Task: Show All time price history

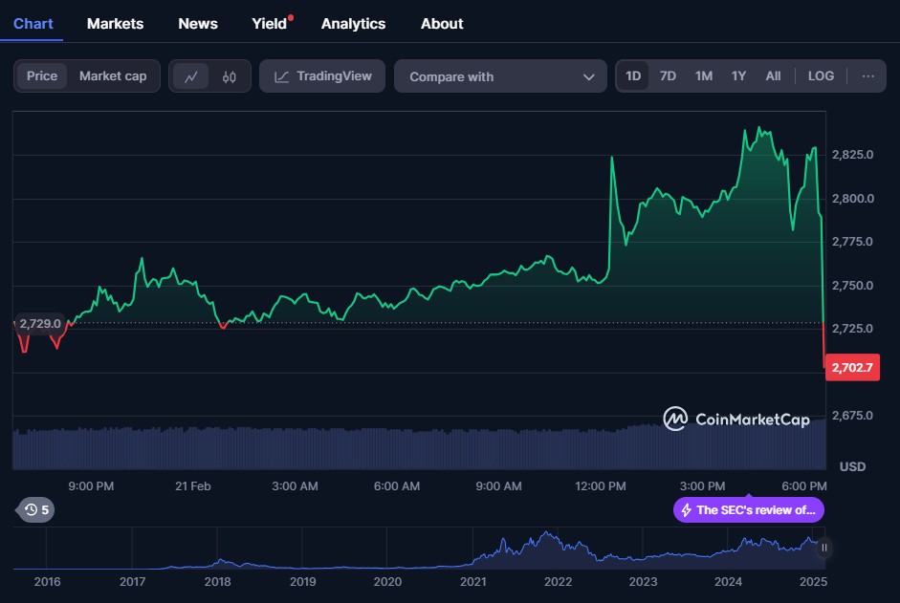Action: point(773,76)
